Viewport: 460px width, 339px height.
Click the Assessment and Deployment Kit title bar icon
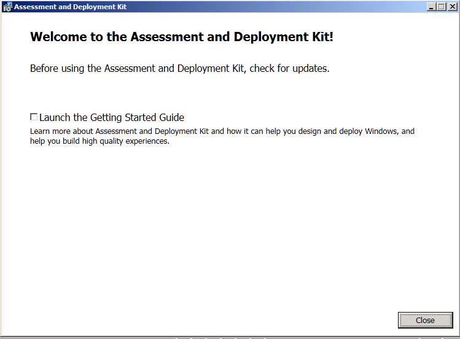point(7,7)
